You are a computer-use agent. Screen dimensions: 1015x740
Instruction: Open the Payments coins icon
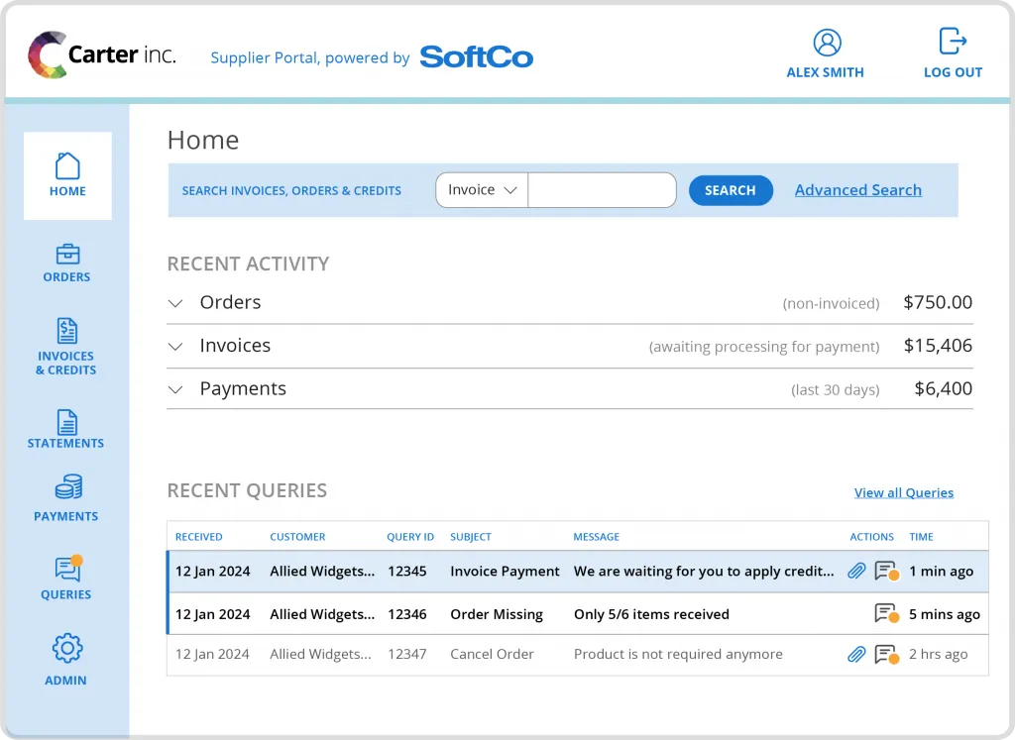click(x=67, y=487)
